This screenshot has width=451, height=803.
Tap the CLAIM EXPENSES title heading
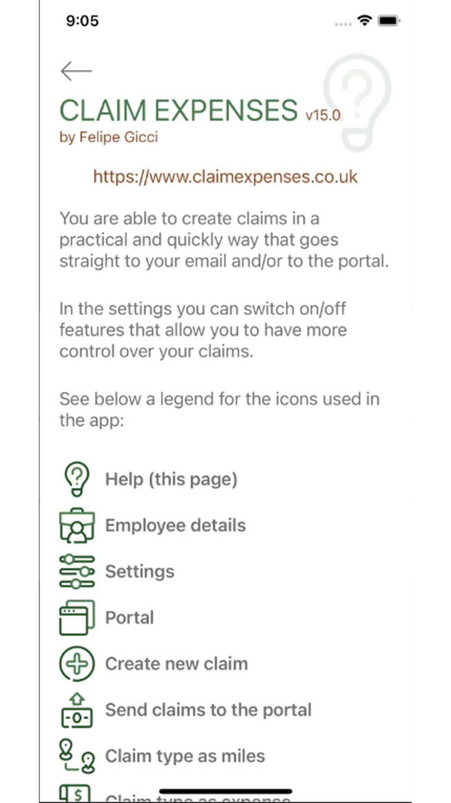[179, 111]
